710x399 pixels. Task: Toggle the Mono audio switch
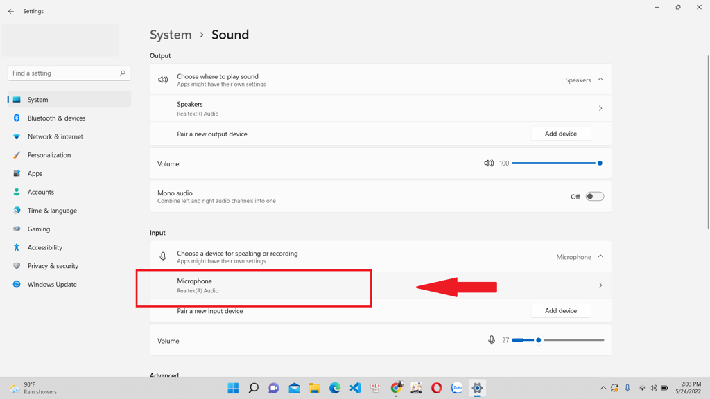pyautogui.click(x=594, y=197)
